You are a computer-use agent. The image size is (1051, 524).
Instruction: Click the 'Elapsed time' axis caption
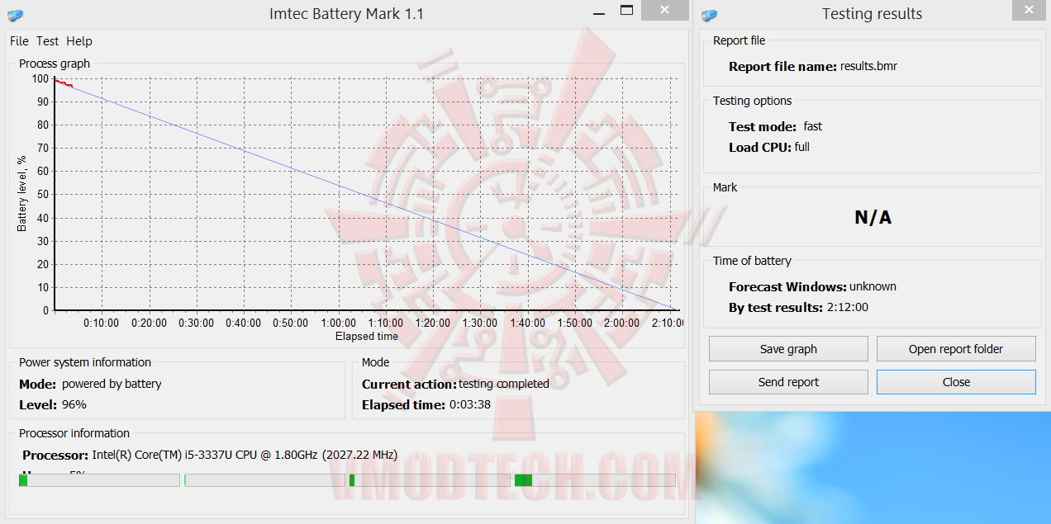(x=367, y=336)
